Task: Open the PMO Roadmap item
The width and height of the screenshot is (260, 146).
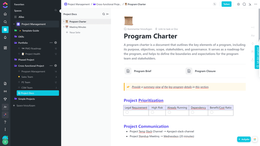Action: point(33,48)
